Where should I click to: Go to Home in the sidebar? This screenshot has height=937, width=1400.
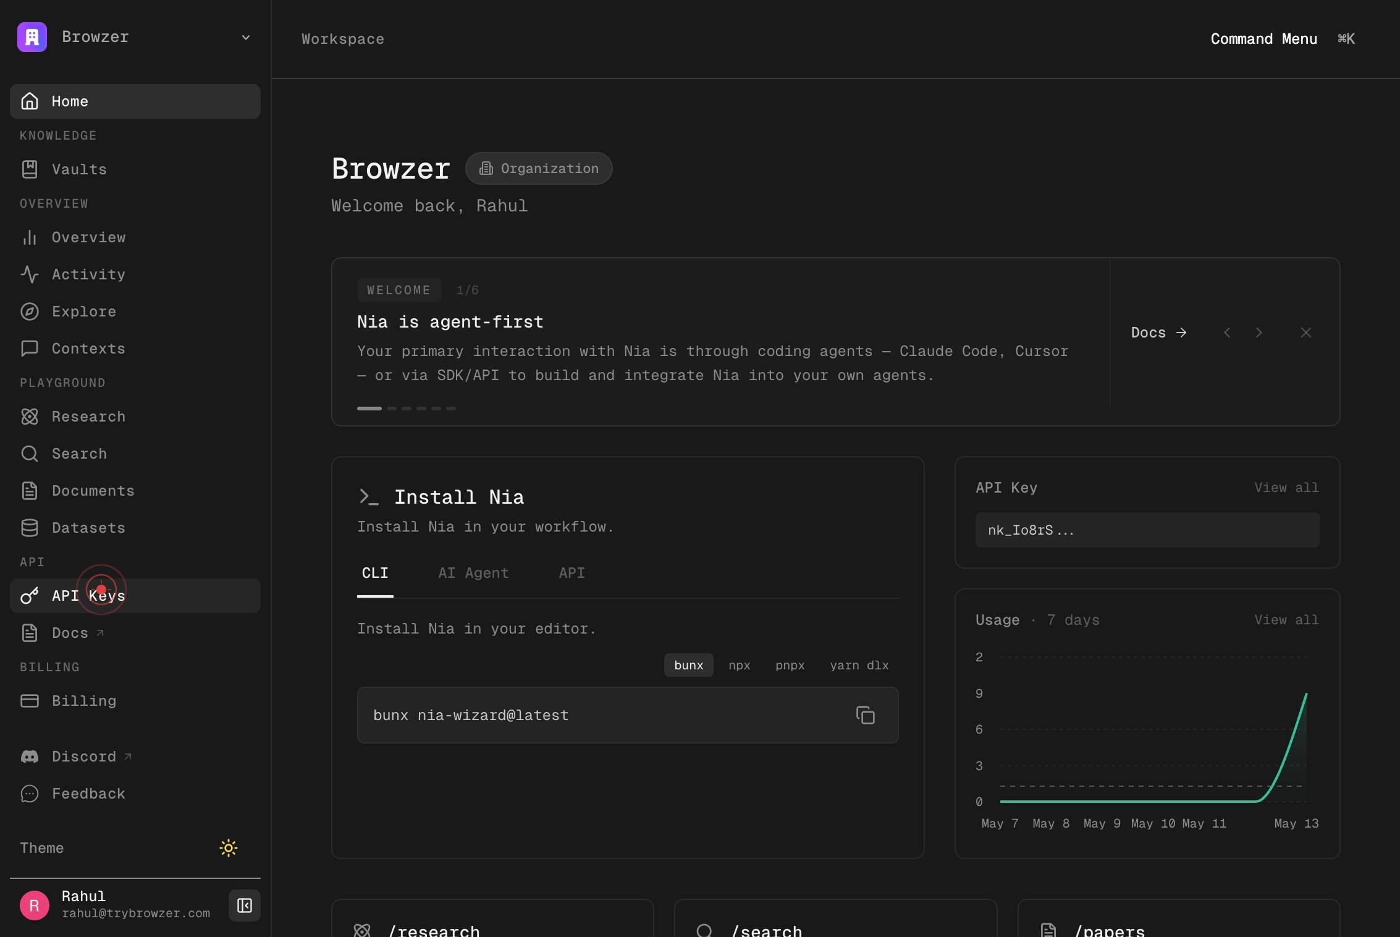[135, 101]
